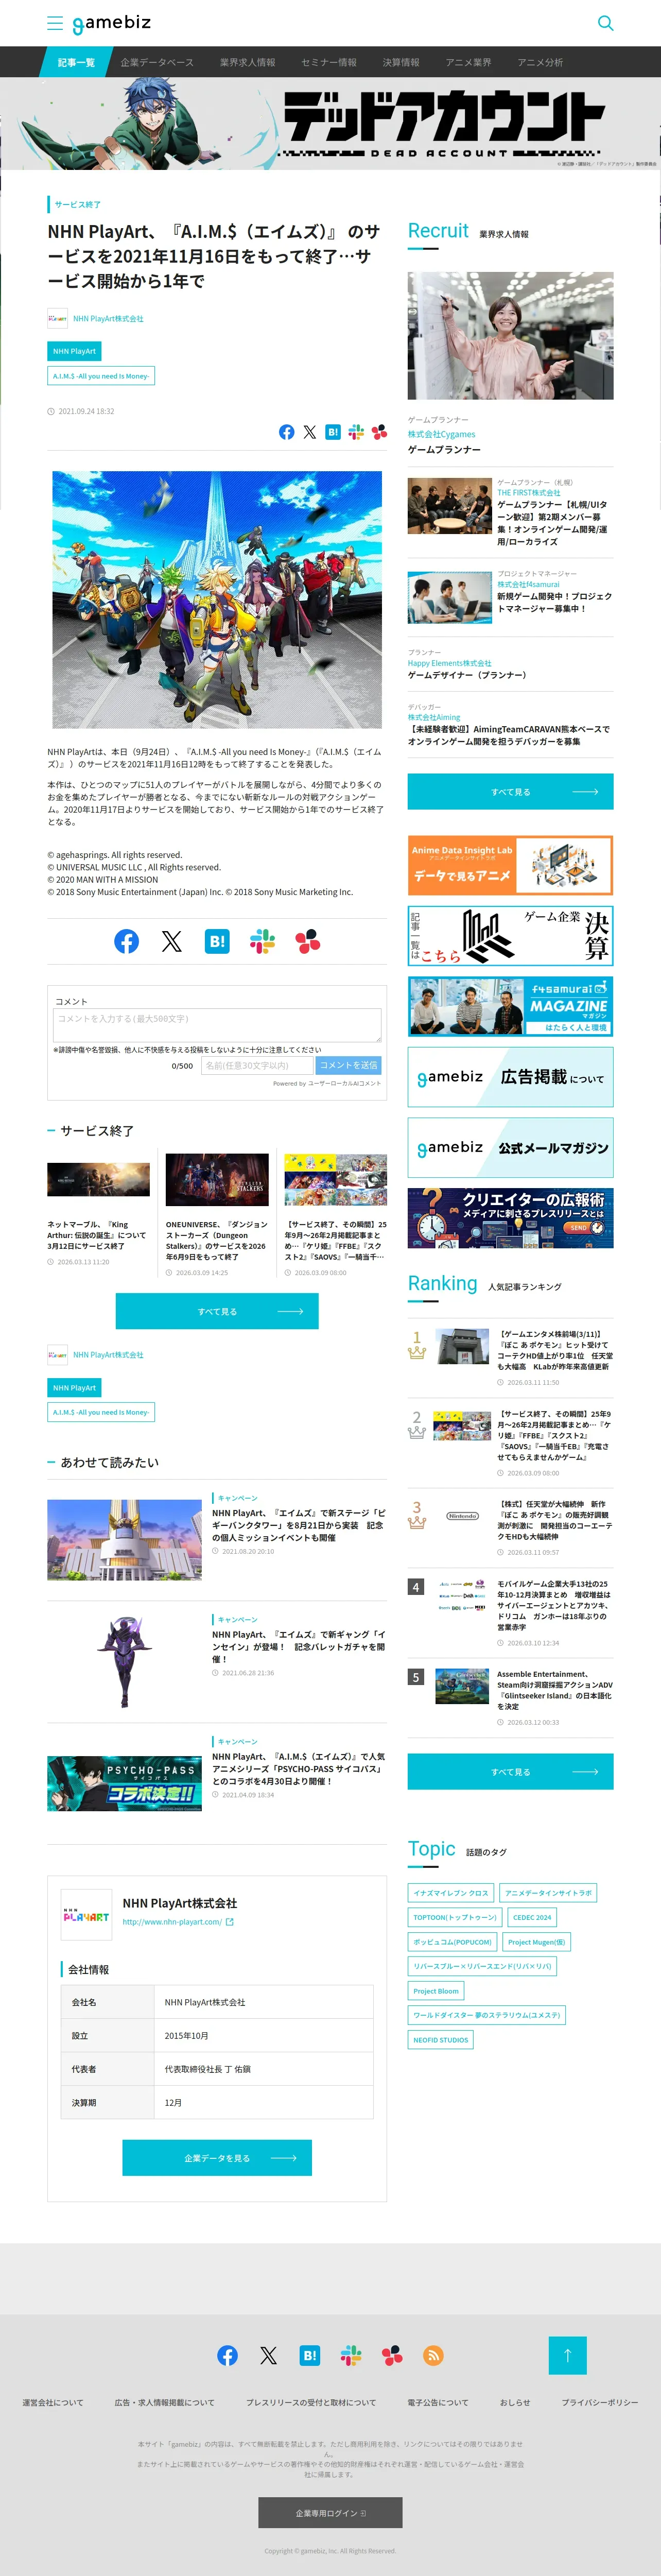Screen dimensions: 661x2576
Task: Click the back-to-top arrow button
Action: (567, 2355)
